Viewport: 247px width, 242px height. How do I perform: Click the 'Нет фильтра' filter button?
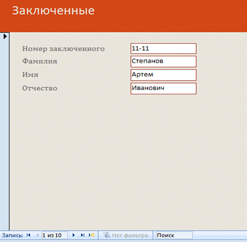click(126, 235)
